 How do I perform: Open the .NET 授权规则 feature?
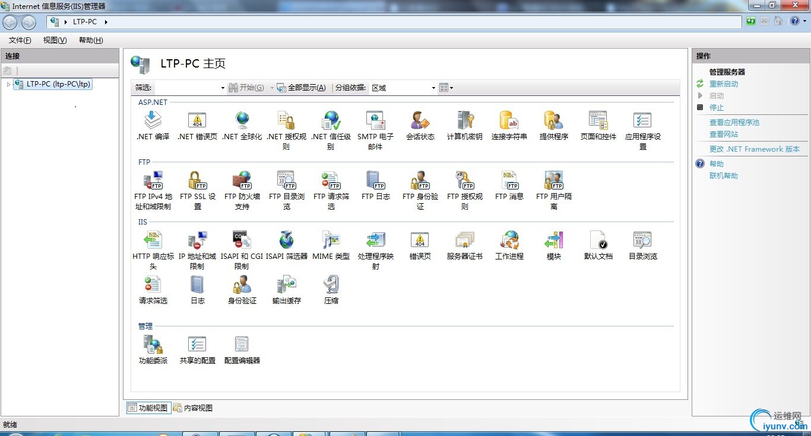pyautogui.click(x=286, y=130)
